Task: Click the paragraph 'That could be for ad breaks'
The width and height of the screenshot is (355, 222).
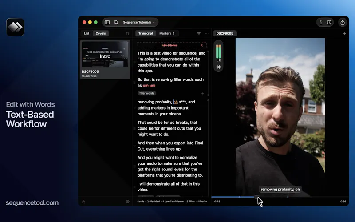Action: (169, 128)
